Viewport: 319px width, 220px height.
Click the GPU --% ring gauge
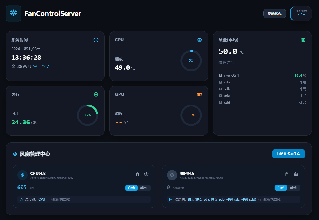pyautogui.click(x=191, y=115)
